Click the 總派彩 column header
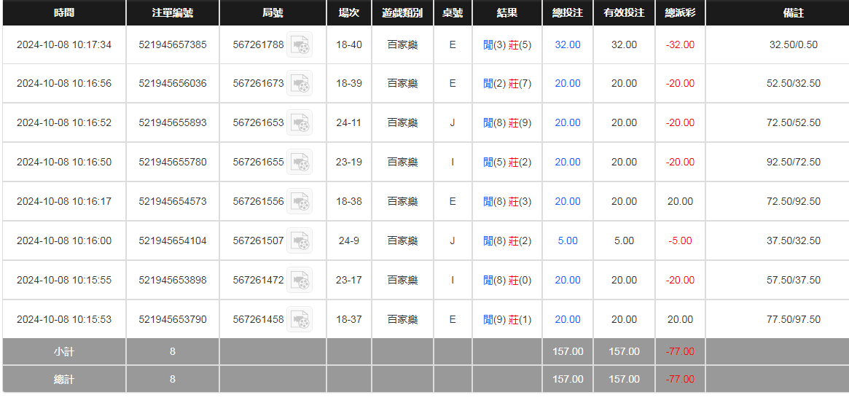 (680, 13)
